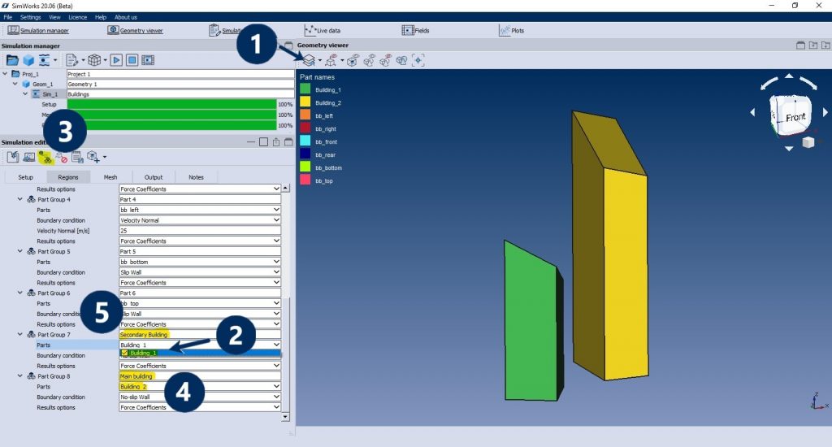Switch to the Setup tab
This screenshot has height=447, width=832.
click(x=25, y=177)
